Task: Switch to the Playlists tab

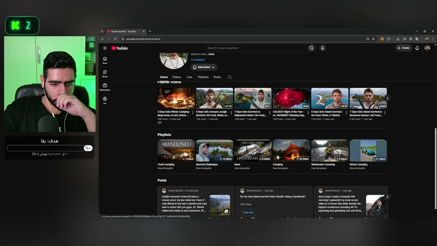Action: [203, 77]
